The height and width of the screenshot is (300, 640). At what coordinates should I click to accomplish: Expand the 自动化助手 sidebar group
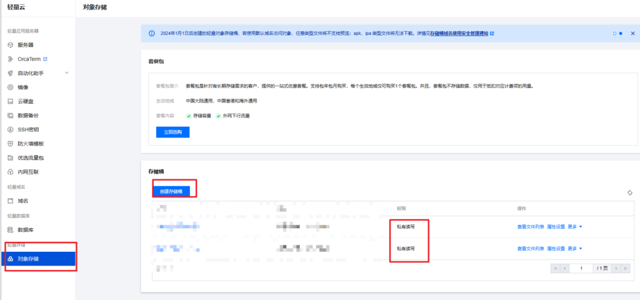click(66, 73)
